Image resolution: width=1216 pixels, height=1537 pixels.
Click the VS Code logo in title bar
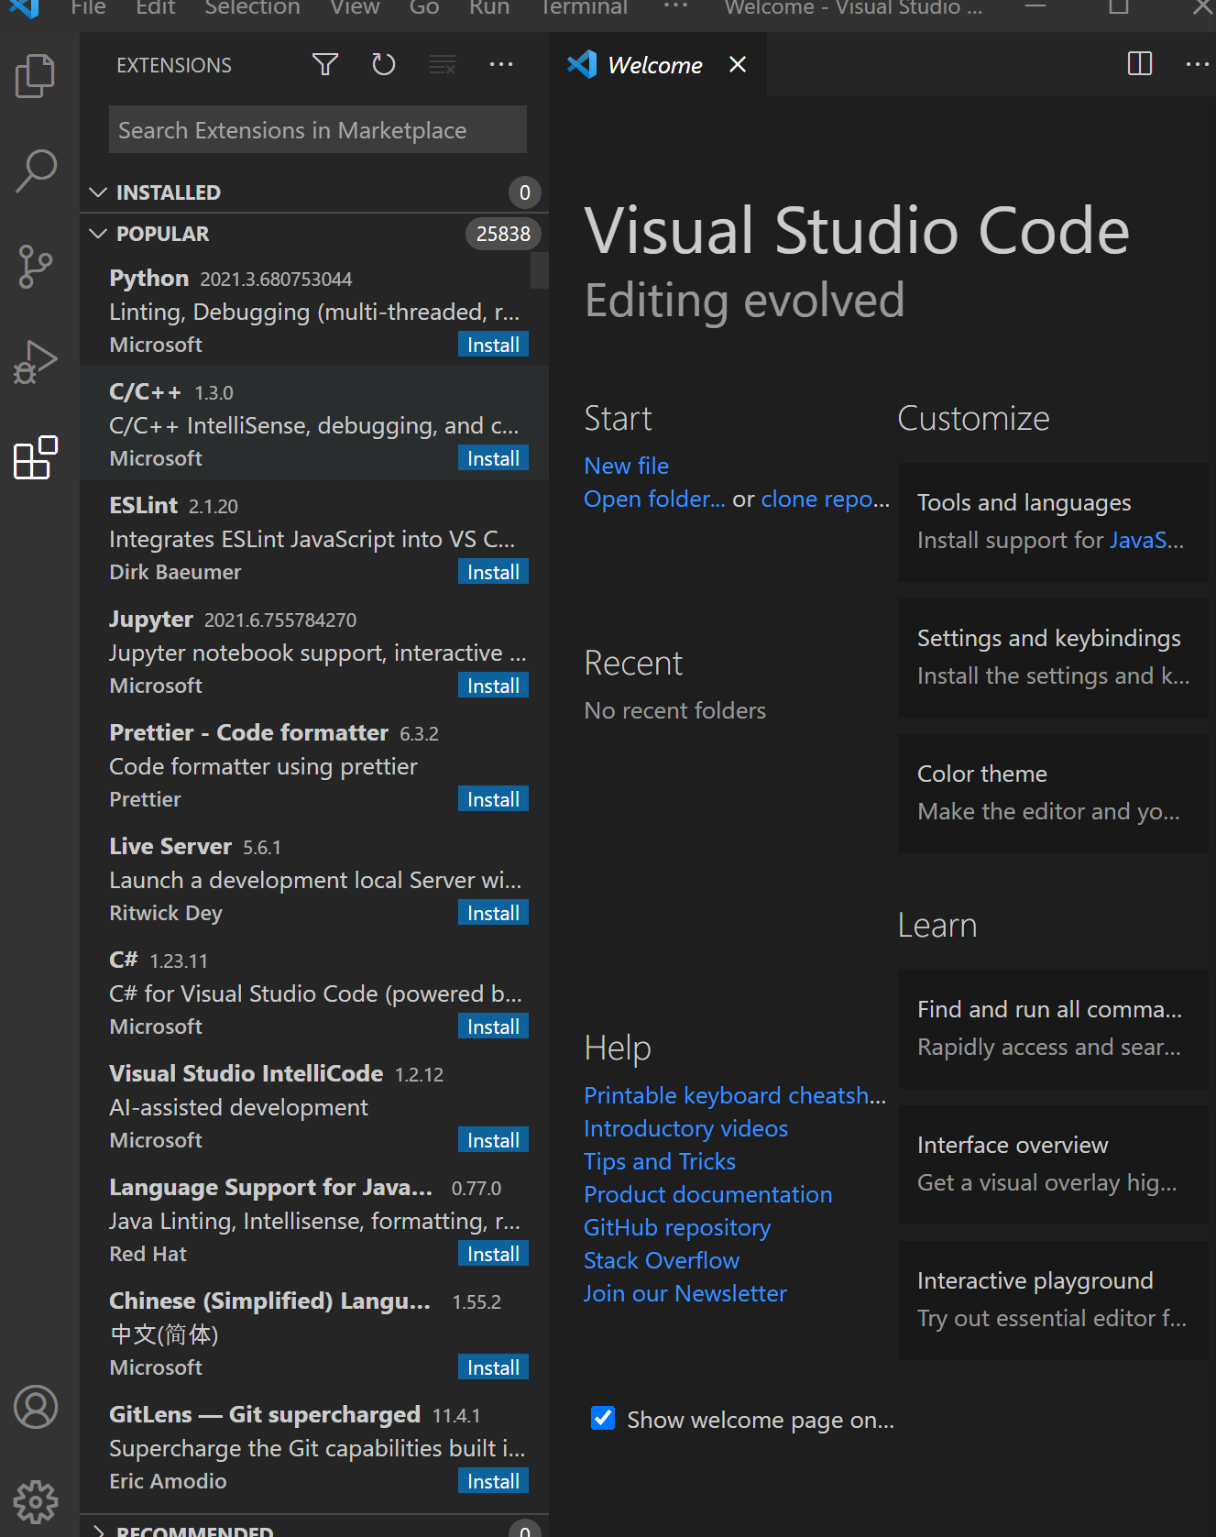[25, 8]
